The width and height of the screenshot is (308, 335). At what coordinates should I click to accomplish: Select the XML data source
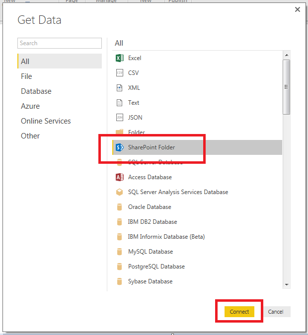coord(197,88)
